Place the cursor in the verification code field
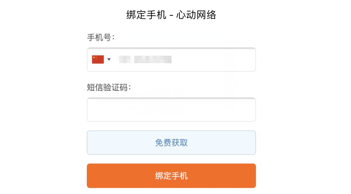Screen dimensions: 351x194 tap(171, 109)
